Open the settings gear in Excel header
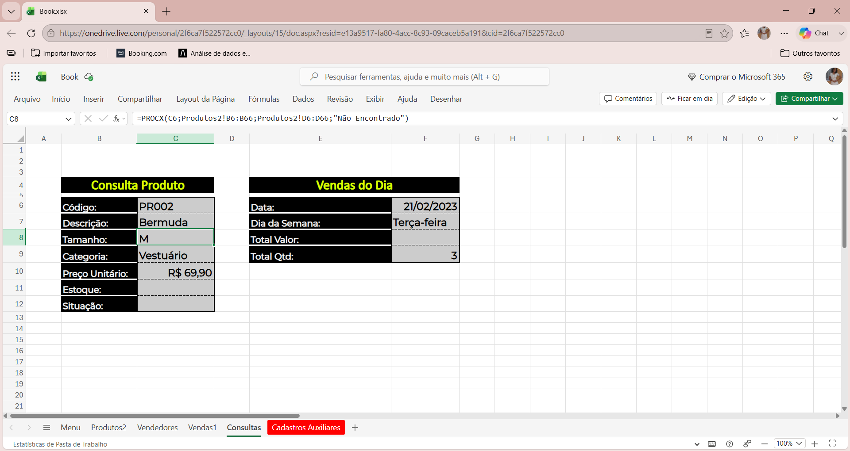 pos(808,76)
